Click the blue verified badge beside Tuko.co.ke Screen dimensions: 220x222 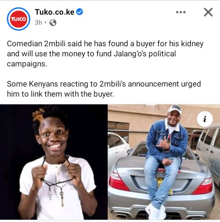coord(79,12)
